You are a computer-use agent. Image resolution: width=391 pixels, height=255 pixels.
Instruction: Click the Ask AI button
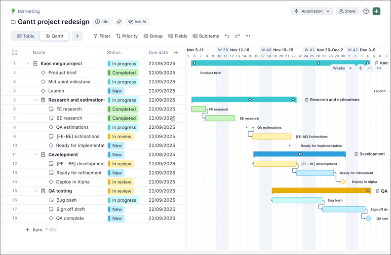click(x=137, y=22)
